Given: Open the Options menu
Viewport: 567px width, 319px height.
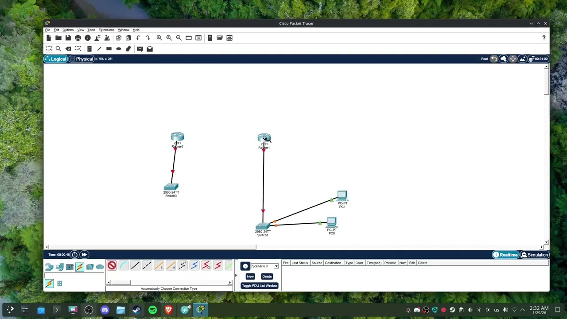Looking at the screenshot, I should (x=68, y=30).
